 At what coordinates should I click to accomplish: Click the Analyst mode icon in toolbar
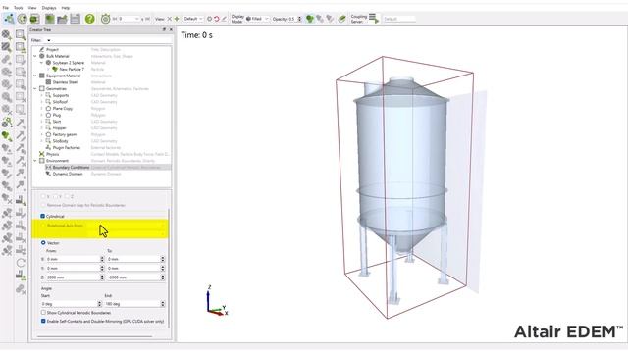coord(35,19)
